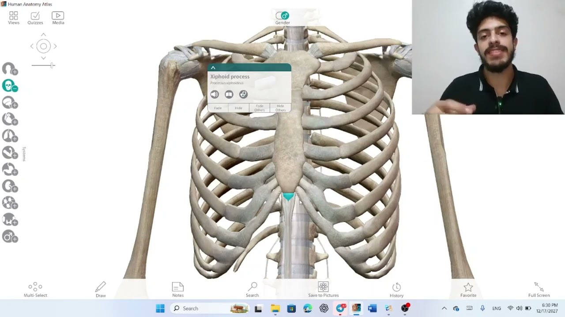Open the Views menu
The height and width of the screenshot is (317, 565).
tap(14, 18)
